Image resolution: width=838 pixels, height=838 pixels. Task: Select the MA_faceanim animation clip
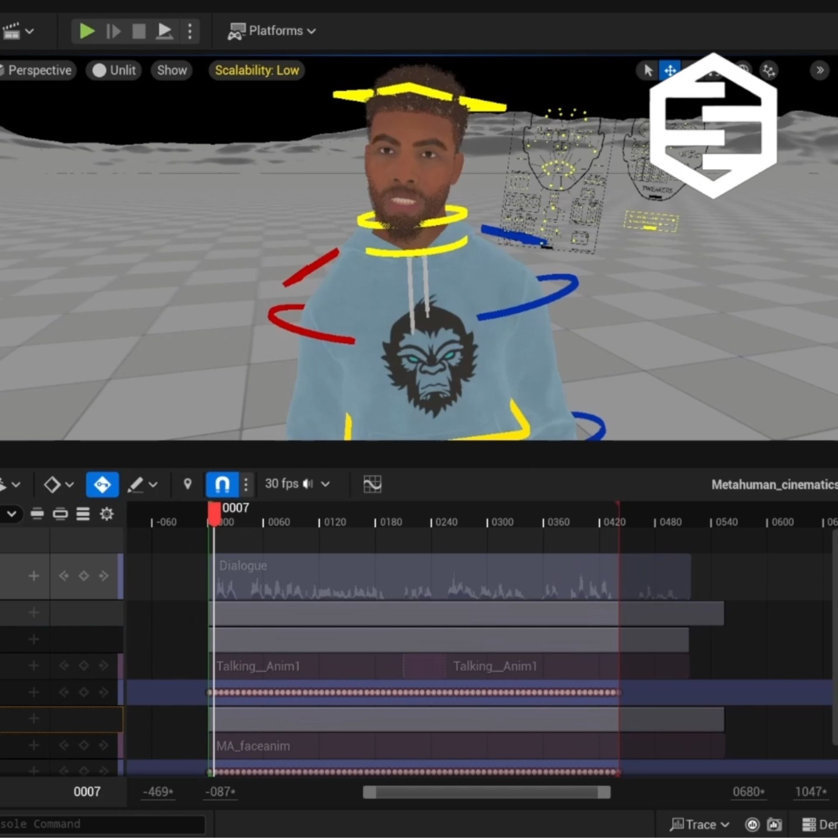pyautogui.click(x=467, y=746)
